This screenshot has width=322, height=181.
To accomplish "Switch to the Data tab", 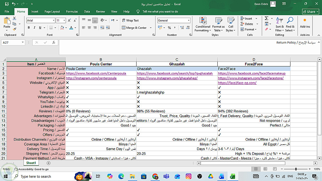I will click(x=87, y=12).
